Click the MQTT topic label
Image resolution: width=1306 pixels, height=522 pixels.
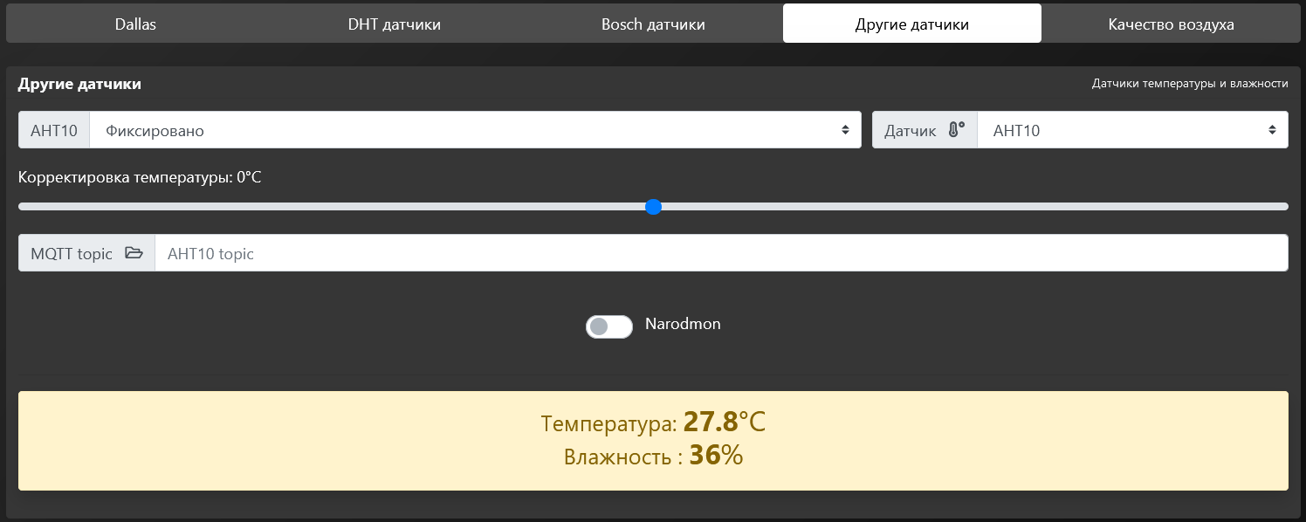pyautogui.click(x=72, y=253)
